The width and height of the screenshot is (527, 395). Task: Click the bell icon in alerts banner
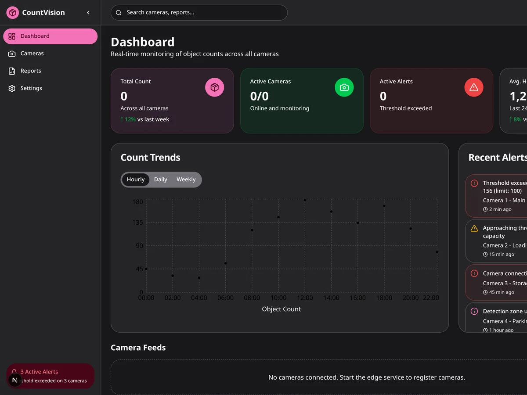[x=14, y=372]
